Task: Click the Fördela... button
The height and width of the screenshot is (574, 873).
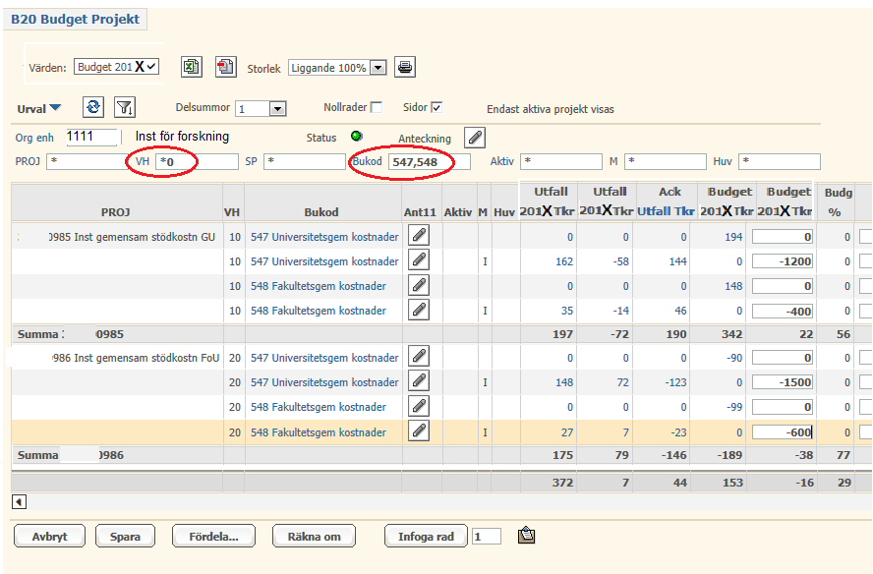Action: [213, 536]
